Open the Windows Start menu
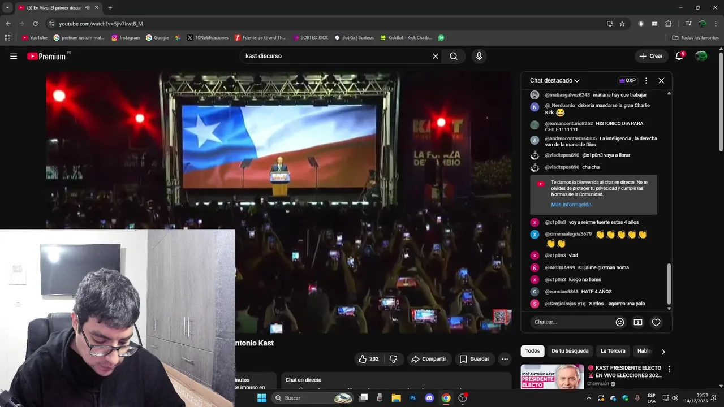The height and width of the screenshot is (407, 724). tap(261, 398)
